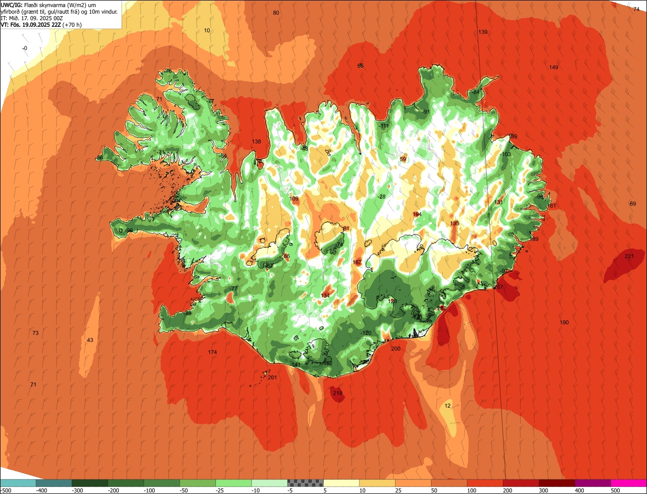Viewport: 647px width, 494px height.
Task: Select the map value '-111' in north Iceland
Action: [x=384, y=126]
